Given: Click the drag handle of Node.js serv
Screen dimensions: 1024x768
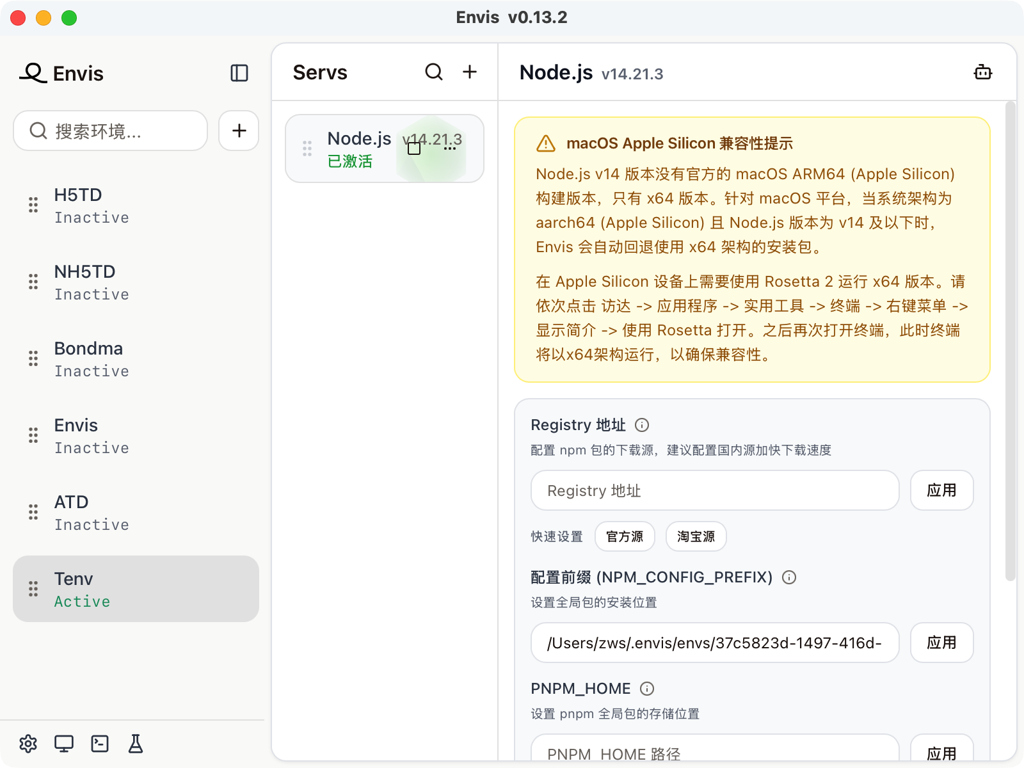Looking at the screenshot, I should (x=307, y=148).
